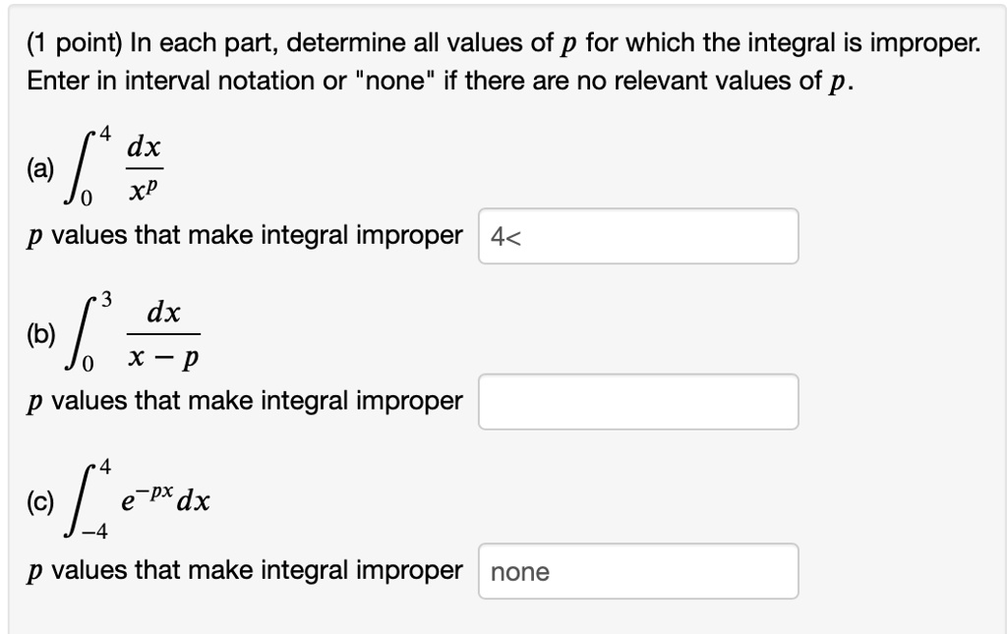Click the answer box containing "4<"
Screen dimensions: 1007x634
637,236
